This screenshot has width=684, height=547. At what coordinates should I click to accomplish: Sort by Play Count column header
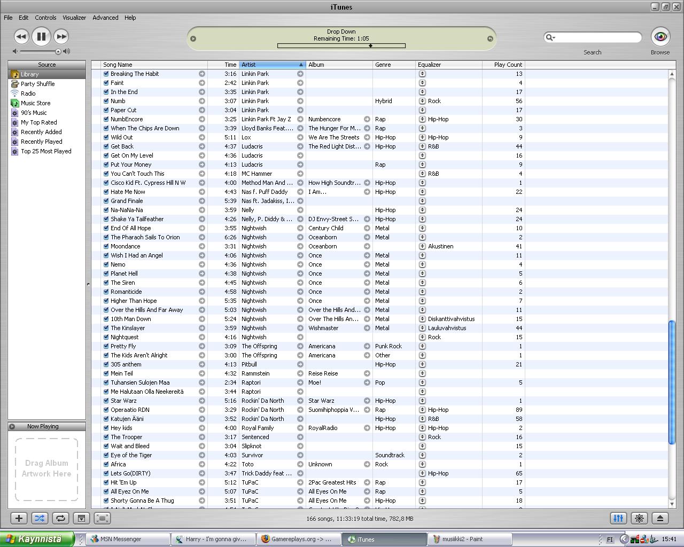click(x=503, y=65)
